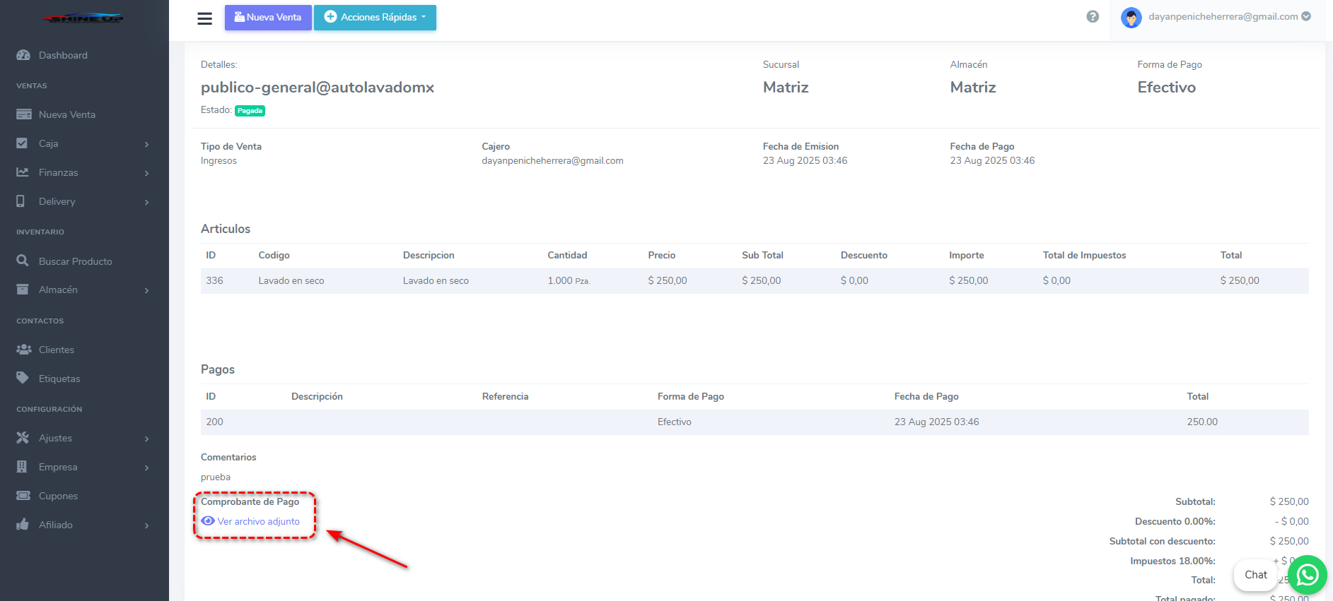This screenshot has height=601, width=1333.
Task: Select Nueva Venta in the sidebar
Action: pos(67,114)
